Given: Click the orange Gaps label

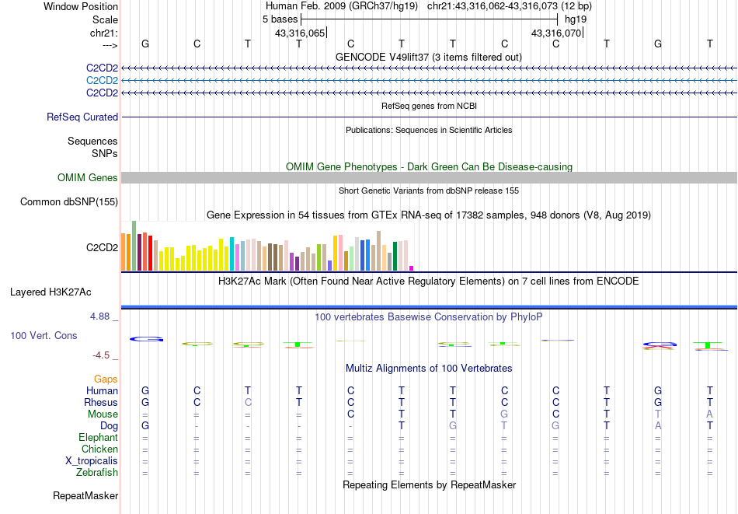Looking at the screenshot, I should click(x=106, y=379).
